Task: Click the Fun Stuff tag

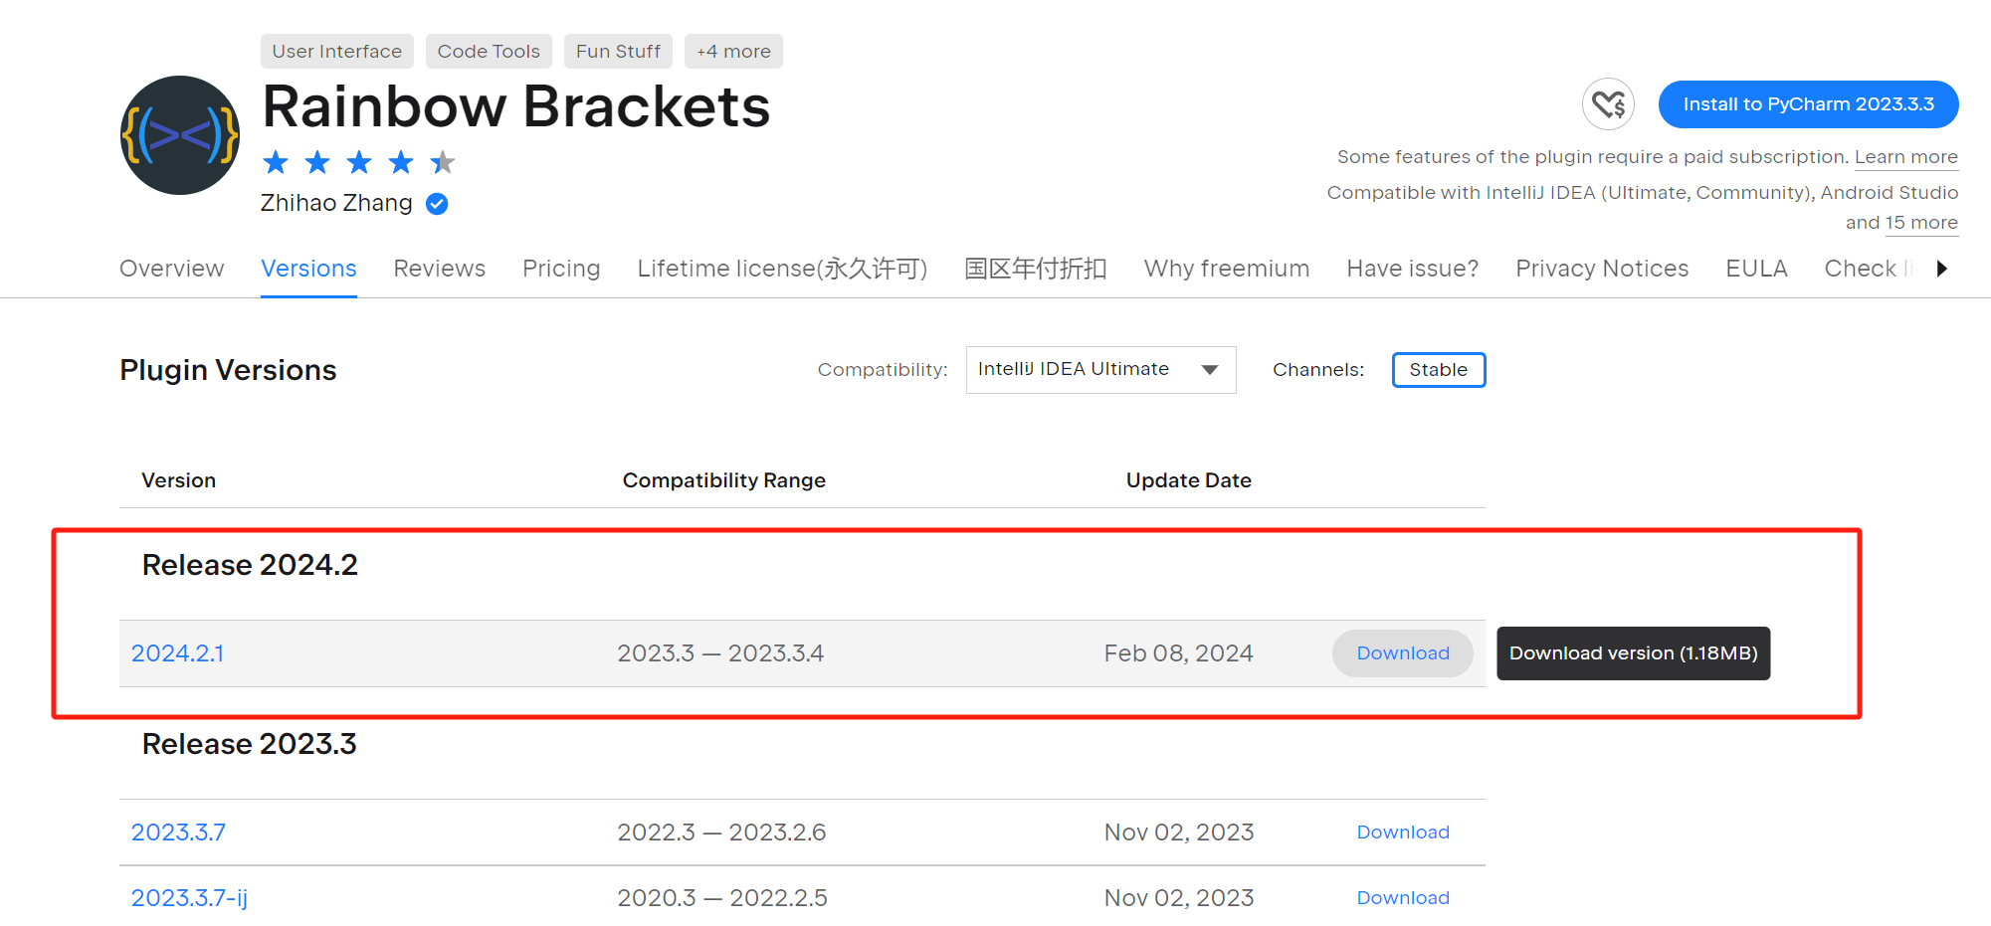Action: pos(617,51)
